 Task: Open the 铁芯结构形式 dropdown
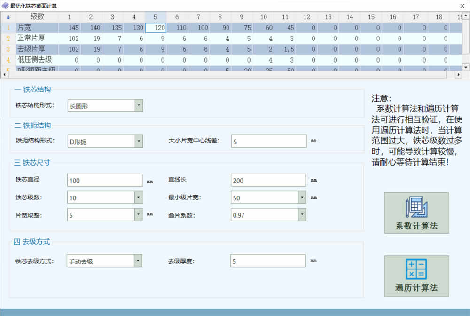pyautogui.click(x=139, y=106)
